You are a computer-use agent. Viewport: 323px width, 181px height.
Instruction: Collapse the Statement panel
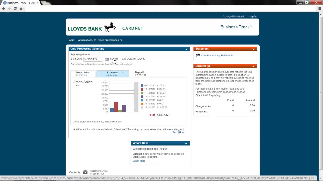pos(253,49)
